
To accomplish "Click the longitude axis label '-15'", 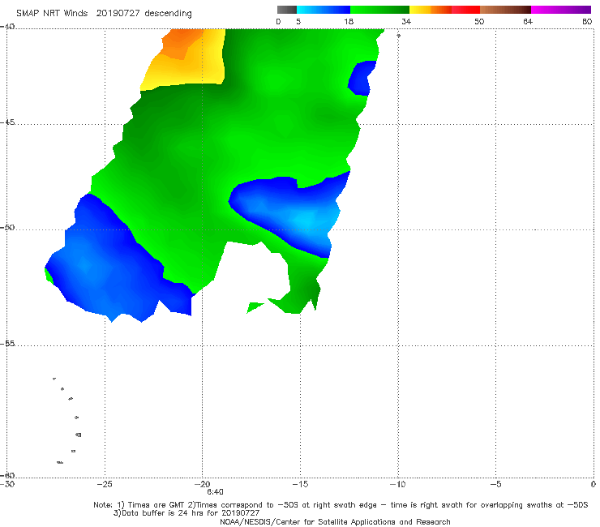I will click(300, 484).
